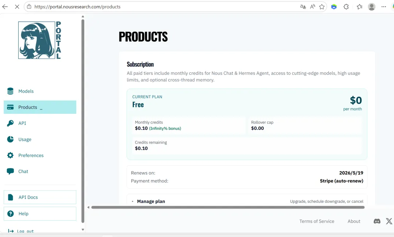Image resolution: width=394 pixels, height=237 pixels.
Task: Click the Help question mark icon
Action: (11, 214)
